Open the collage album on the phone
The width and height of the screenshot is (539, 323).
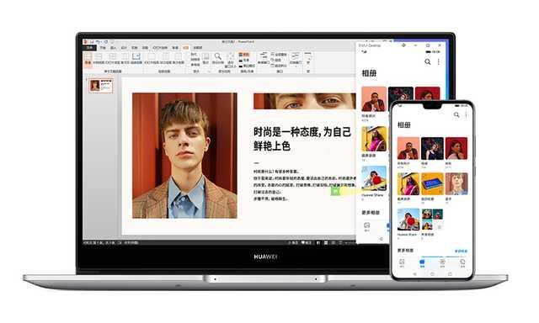(432, 220)
